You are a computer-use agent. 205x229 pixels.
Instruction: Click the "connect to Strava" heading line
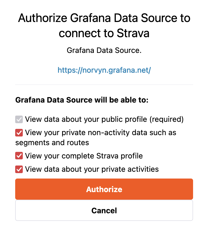tap(104, 33)
